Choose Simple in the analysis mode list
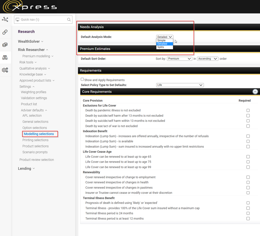Screen dimensions: 260x236 pyautogui.click(x=162, y=41)
